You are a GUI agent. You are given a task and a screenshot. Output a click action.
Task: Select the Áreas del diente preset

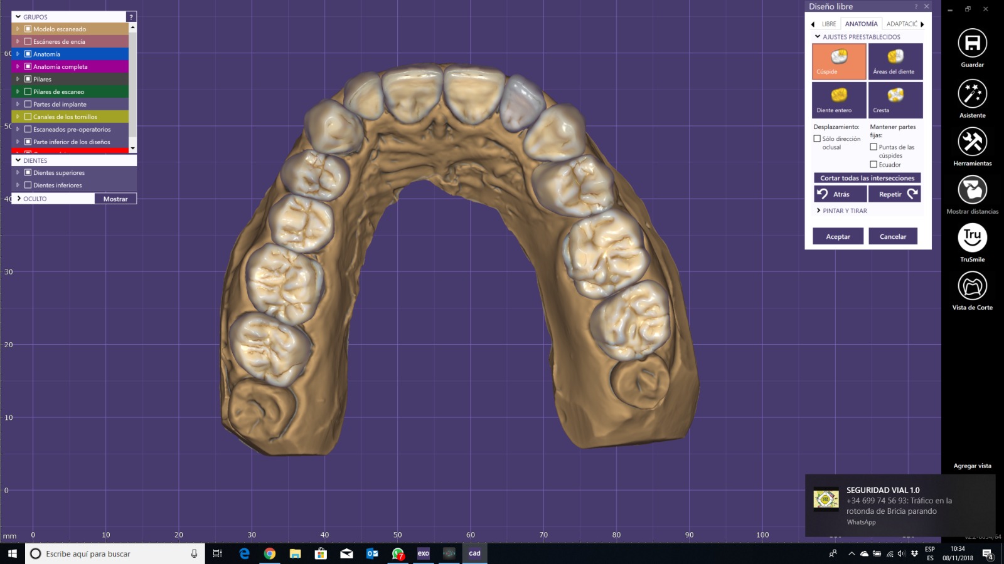[x=895, y=61]
